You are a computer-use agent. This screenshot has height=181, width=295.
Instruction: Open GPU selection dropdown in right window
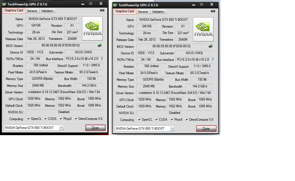click(172, 128)
